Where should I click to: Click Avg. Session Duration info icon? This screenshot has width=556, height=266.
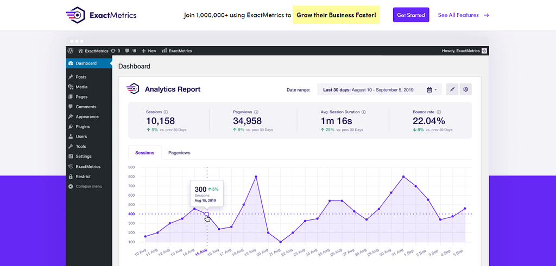point(363,112)
